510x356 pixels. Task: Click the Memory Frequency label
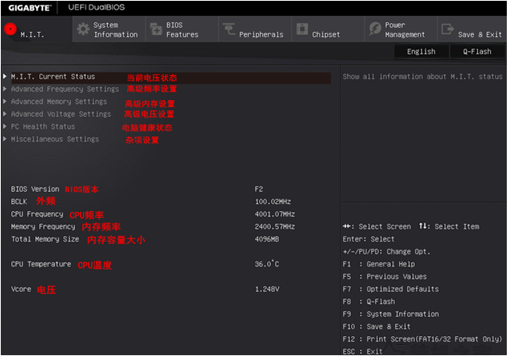tap(43, 226)
